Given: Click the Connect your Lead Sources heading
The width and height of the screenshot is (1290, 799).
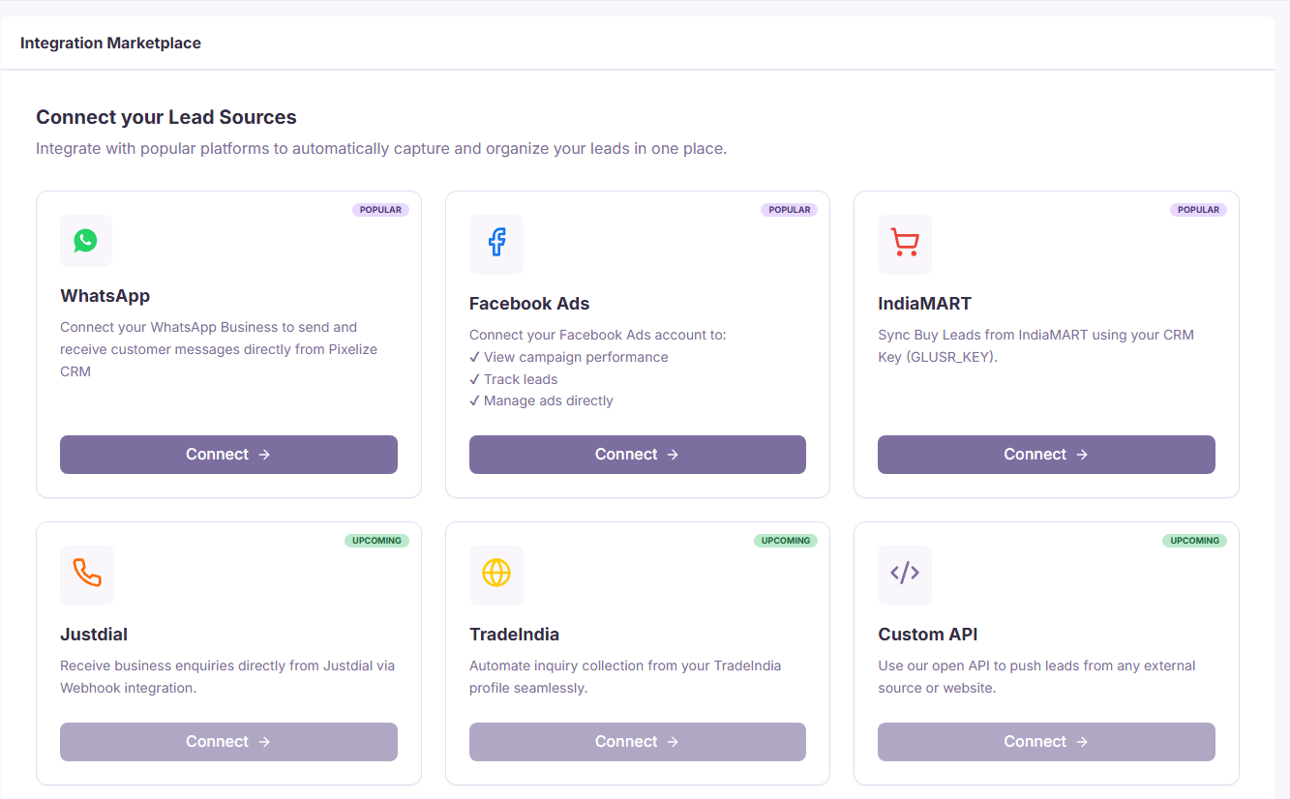Looking at the screenshot, I should [166, 118].
